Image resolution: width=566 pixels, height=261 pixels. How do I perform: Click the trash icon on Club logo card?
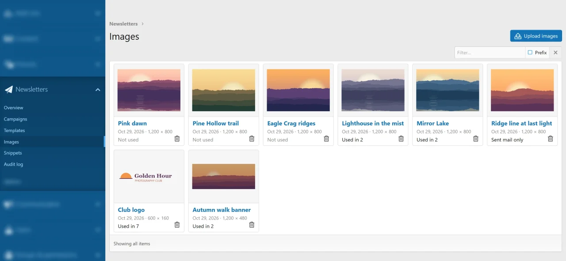[x=177, y=225]
